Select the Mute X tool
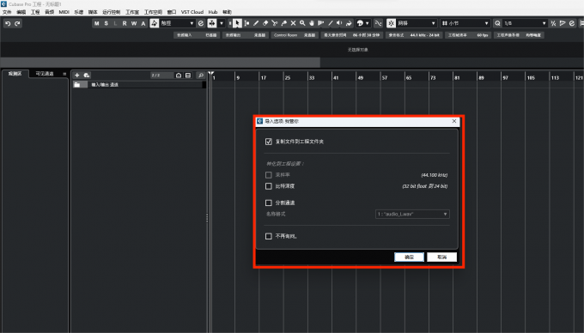Screen dimensions: 584x333 point(293,23)
